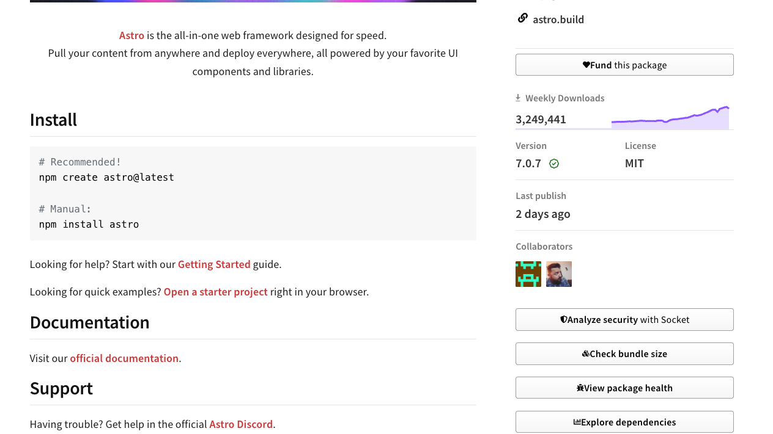The height and width of the screenshot is (434, 773).
Task: Click the cubes icon on Check bundle size
Action: 585,353
